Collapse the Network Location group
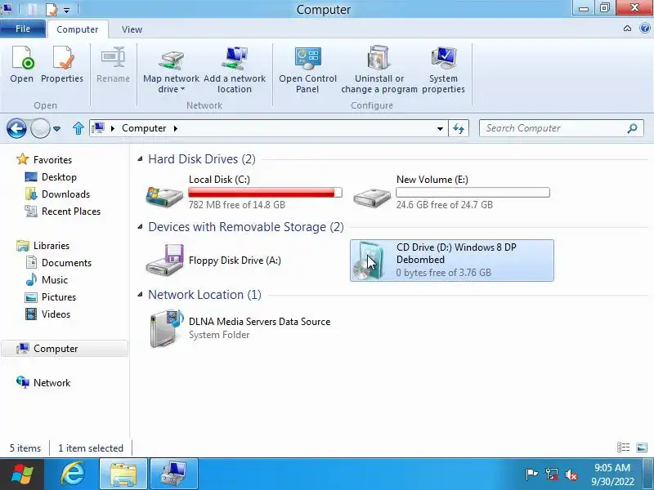The height and width of the screenshot is (490, 654). coord(140,295)
